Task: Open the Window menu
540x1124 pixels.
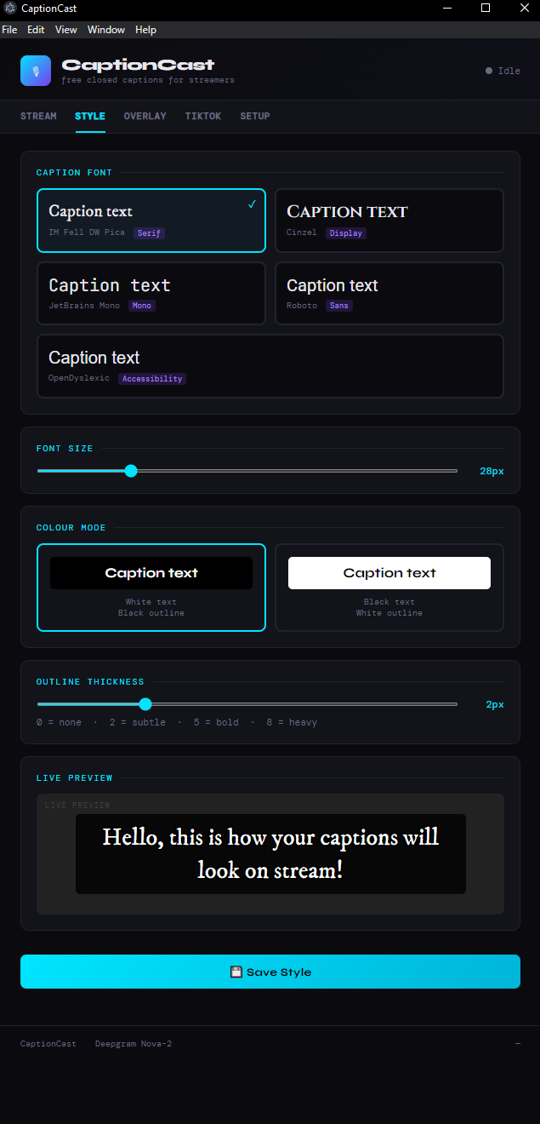Action: click(106, 30)
